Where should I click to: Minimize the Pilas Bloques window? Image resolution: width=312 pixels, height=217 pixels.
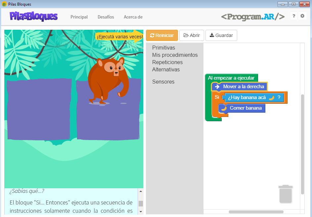pyautogui.click(x=283, y=4)
